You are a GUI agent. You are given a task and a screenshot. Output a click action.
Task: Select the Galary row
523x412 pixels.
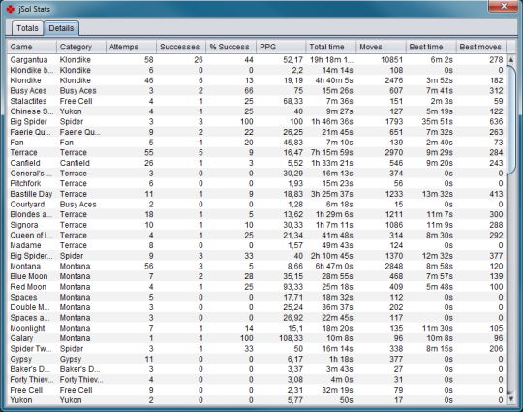257,338
